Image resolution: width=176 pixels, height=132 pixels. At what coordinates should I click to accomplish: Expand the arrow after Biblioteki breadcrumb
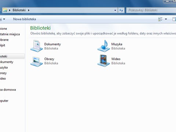tap(29, 10)
